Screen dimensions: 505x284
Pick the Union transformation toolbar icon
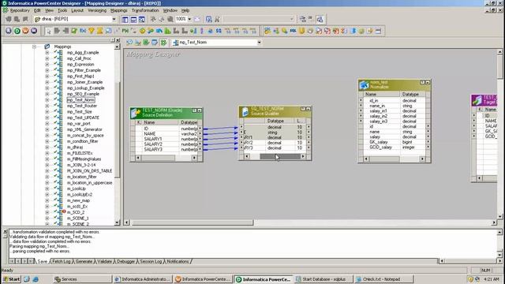(x=301, y=31)
